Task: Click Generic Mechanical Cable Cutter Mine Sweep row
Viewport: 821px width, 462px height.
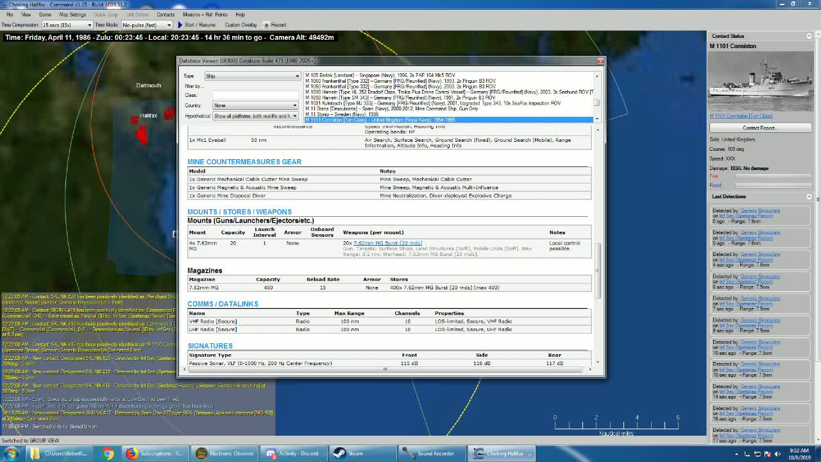Action: coord(389,179)
